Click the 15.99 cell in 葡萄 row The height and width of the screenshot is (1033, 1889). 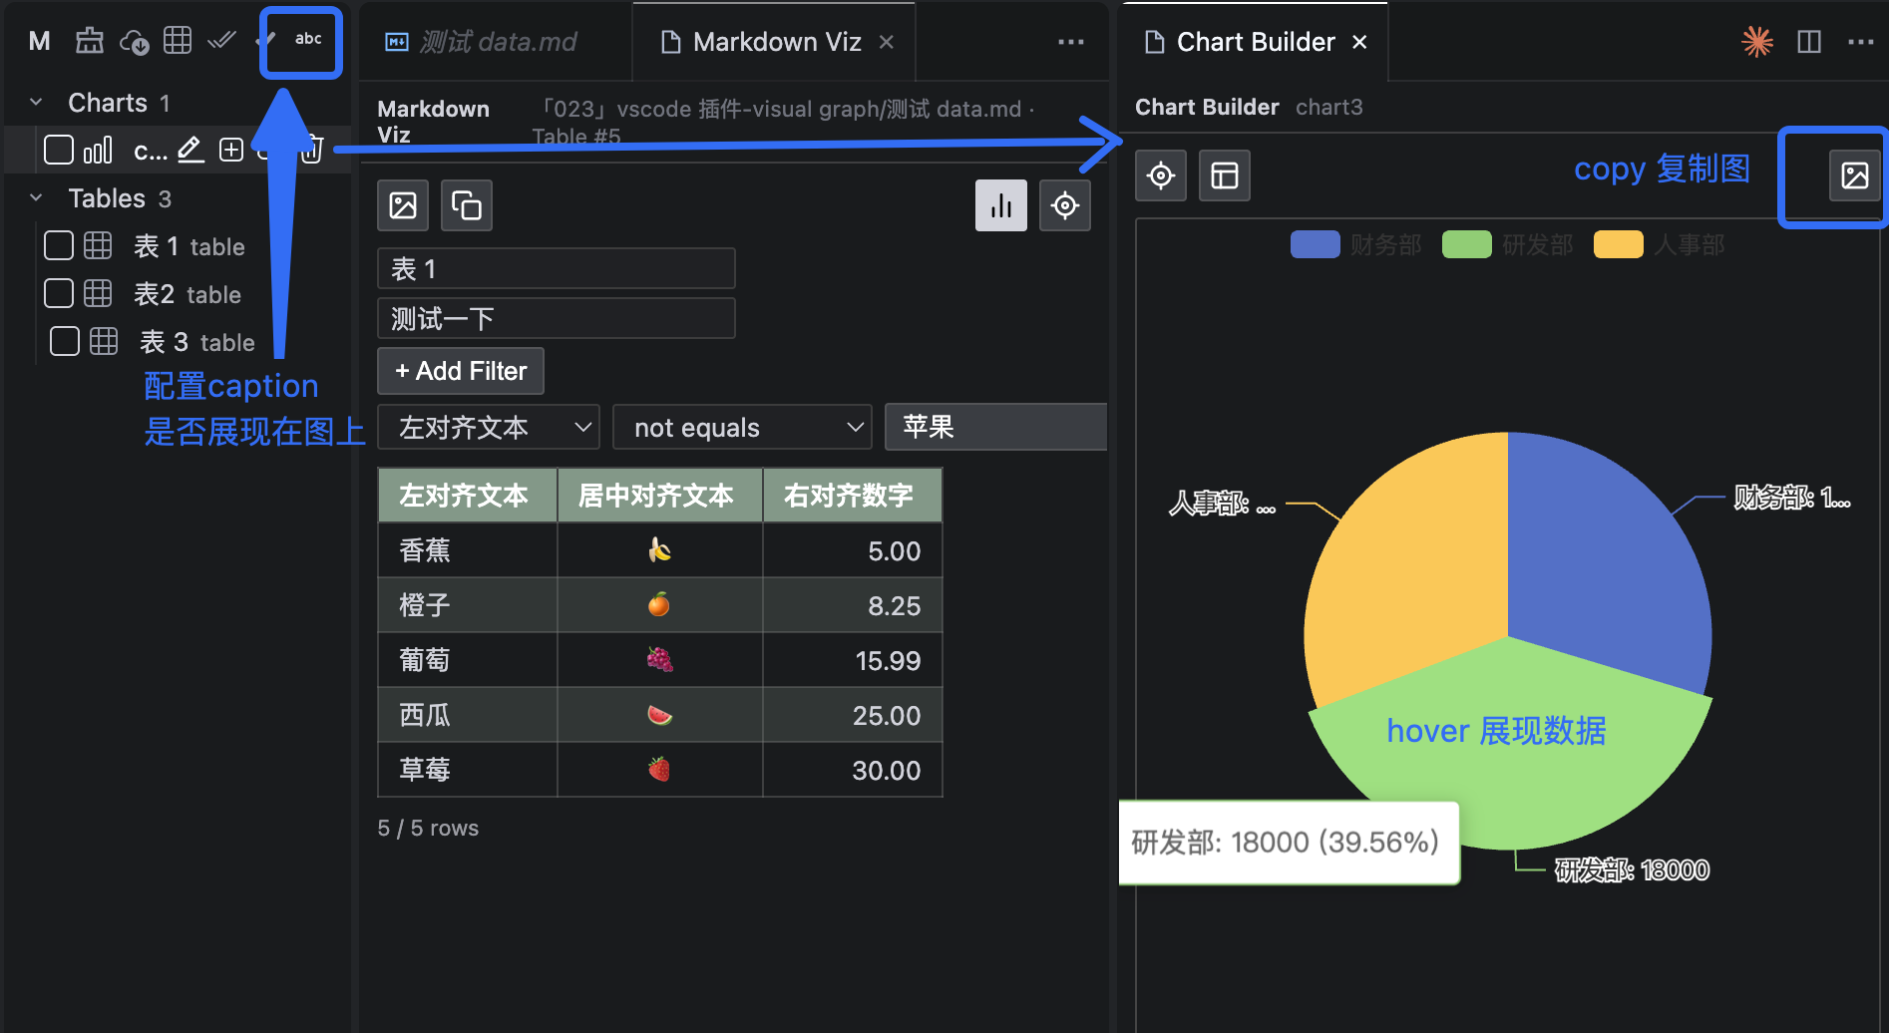coord(853,659)
